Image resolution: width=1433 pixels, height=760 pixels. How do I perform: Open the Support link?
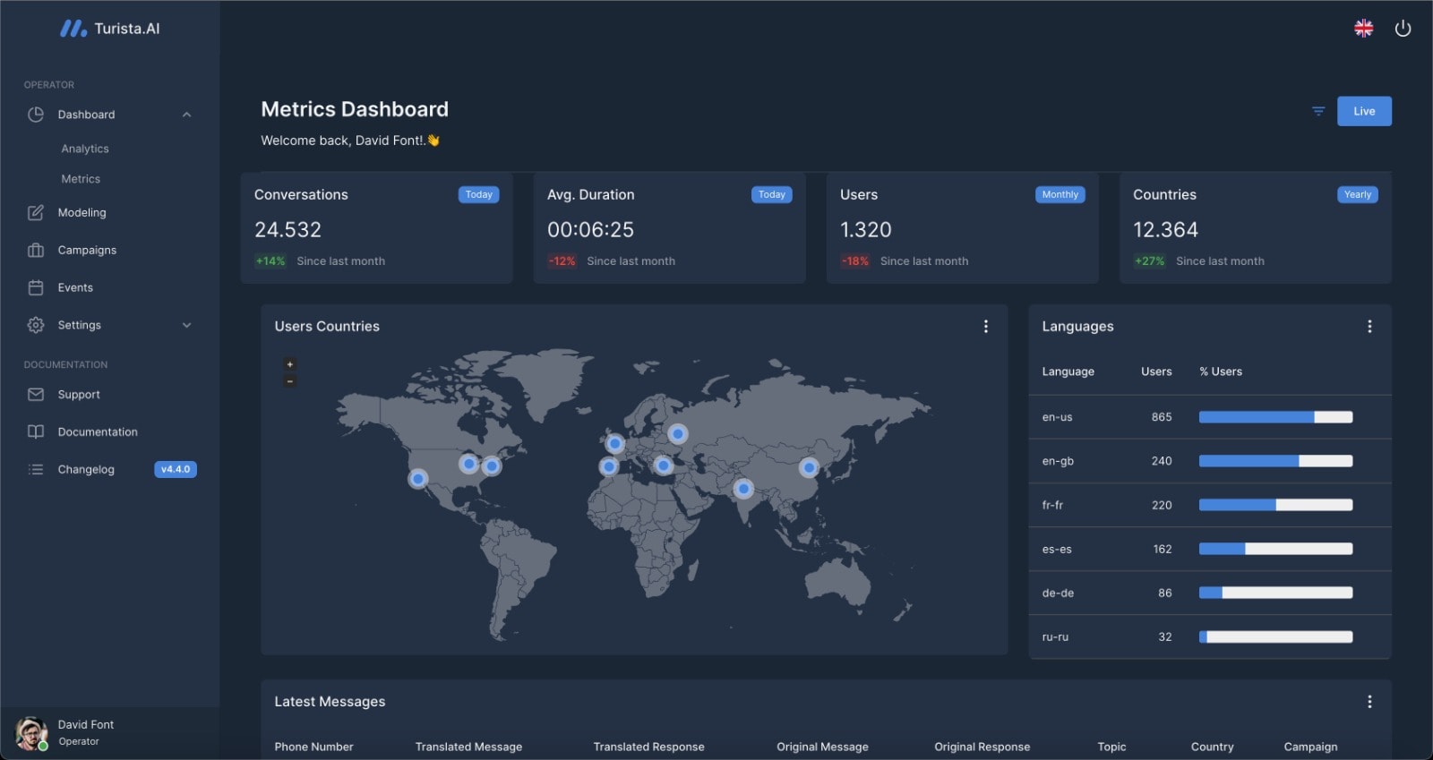pos(79,394)
